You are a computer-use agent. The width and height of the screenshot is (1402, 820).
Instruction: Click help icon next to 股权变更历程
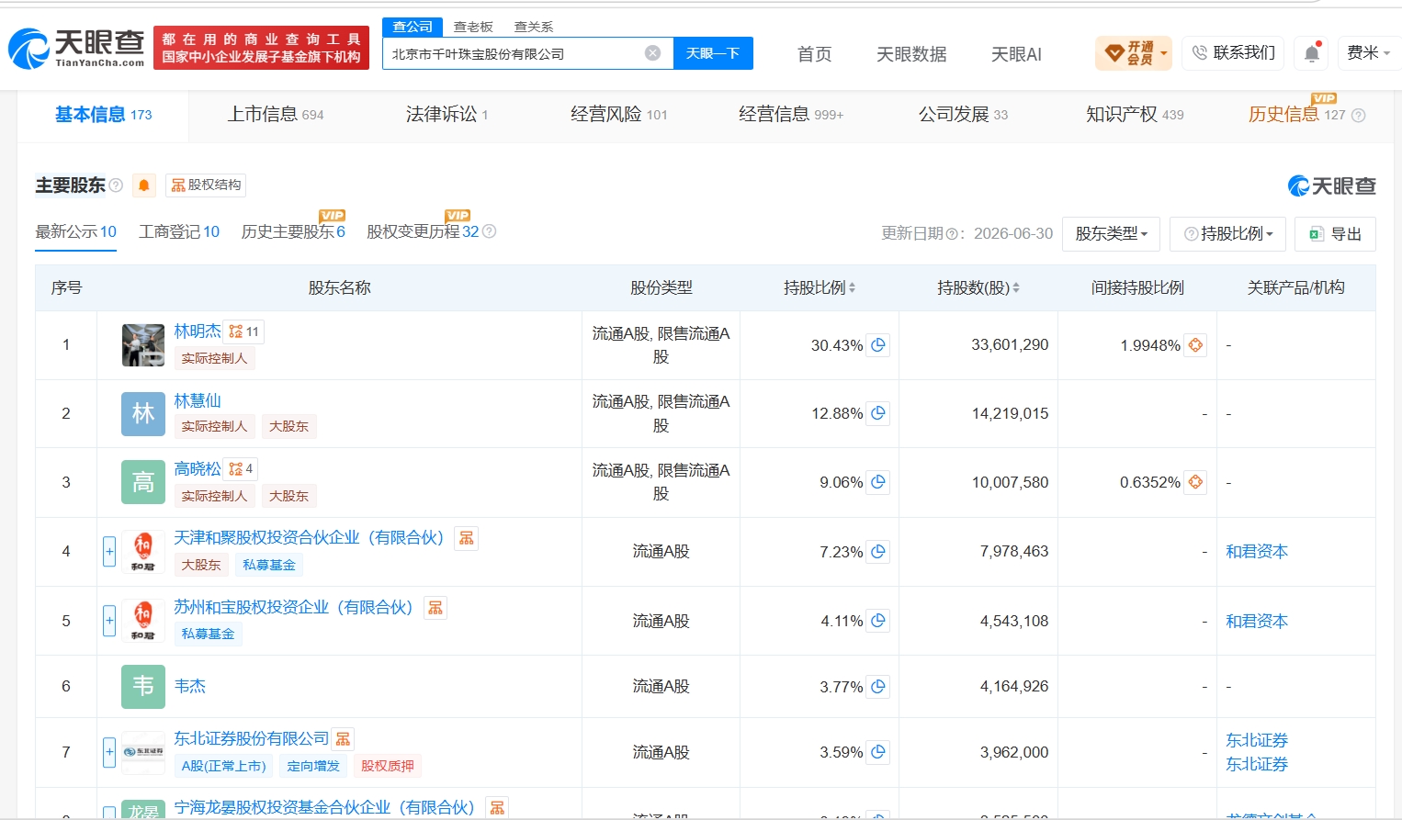click(x=490, y=231)
